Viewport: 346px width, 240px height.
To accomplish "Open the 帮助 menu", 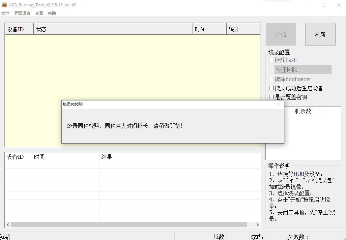I will pyautogui.click(x=52, y=13).
